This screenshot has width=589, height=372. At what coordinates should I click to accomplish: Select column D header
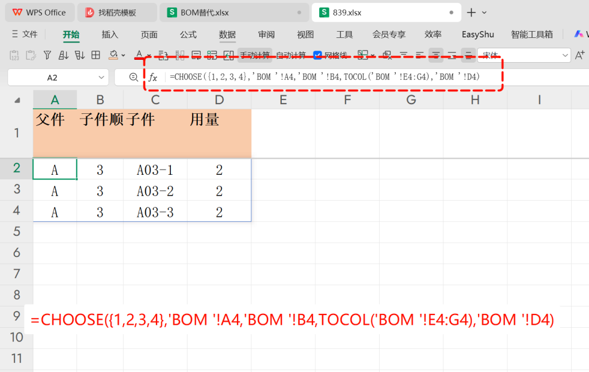(x=219, y=100)
